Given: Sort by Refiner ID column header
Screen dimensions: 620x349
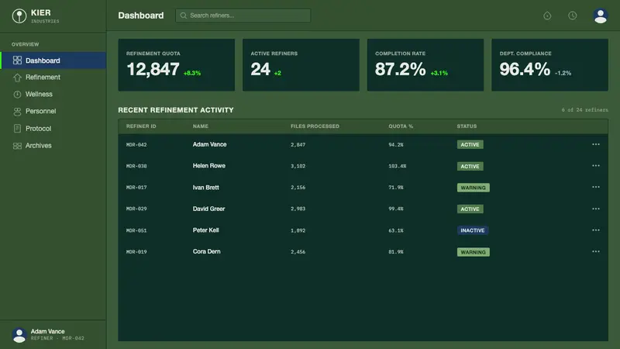Looking at the screenshot, I should click(x=141, y=126).
